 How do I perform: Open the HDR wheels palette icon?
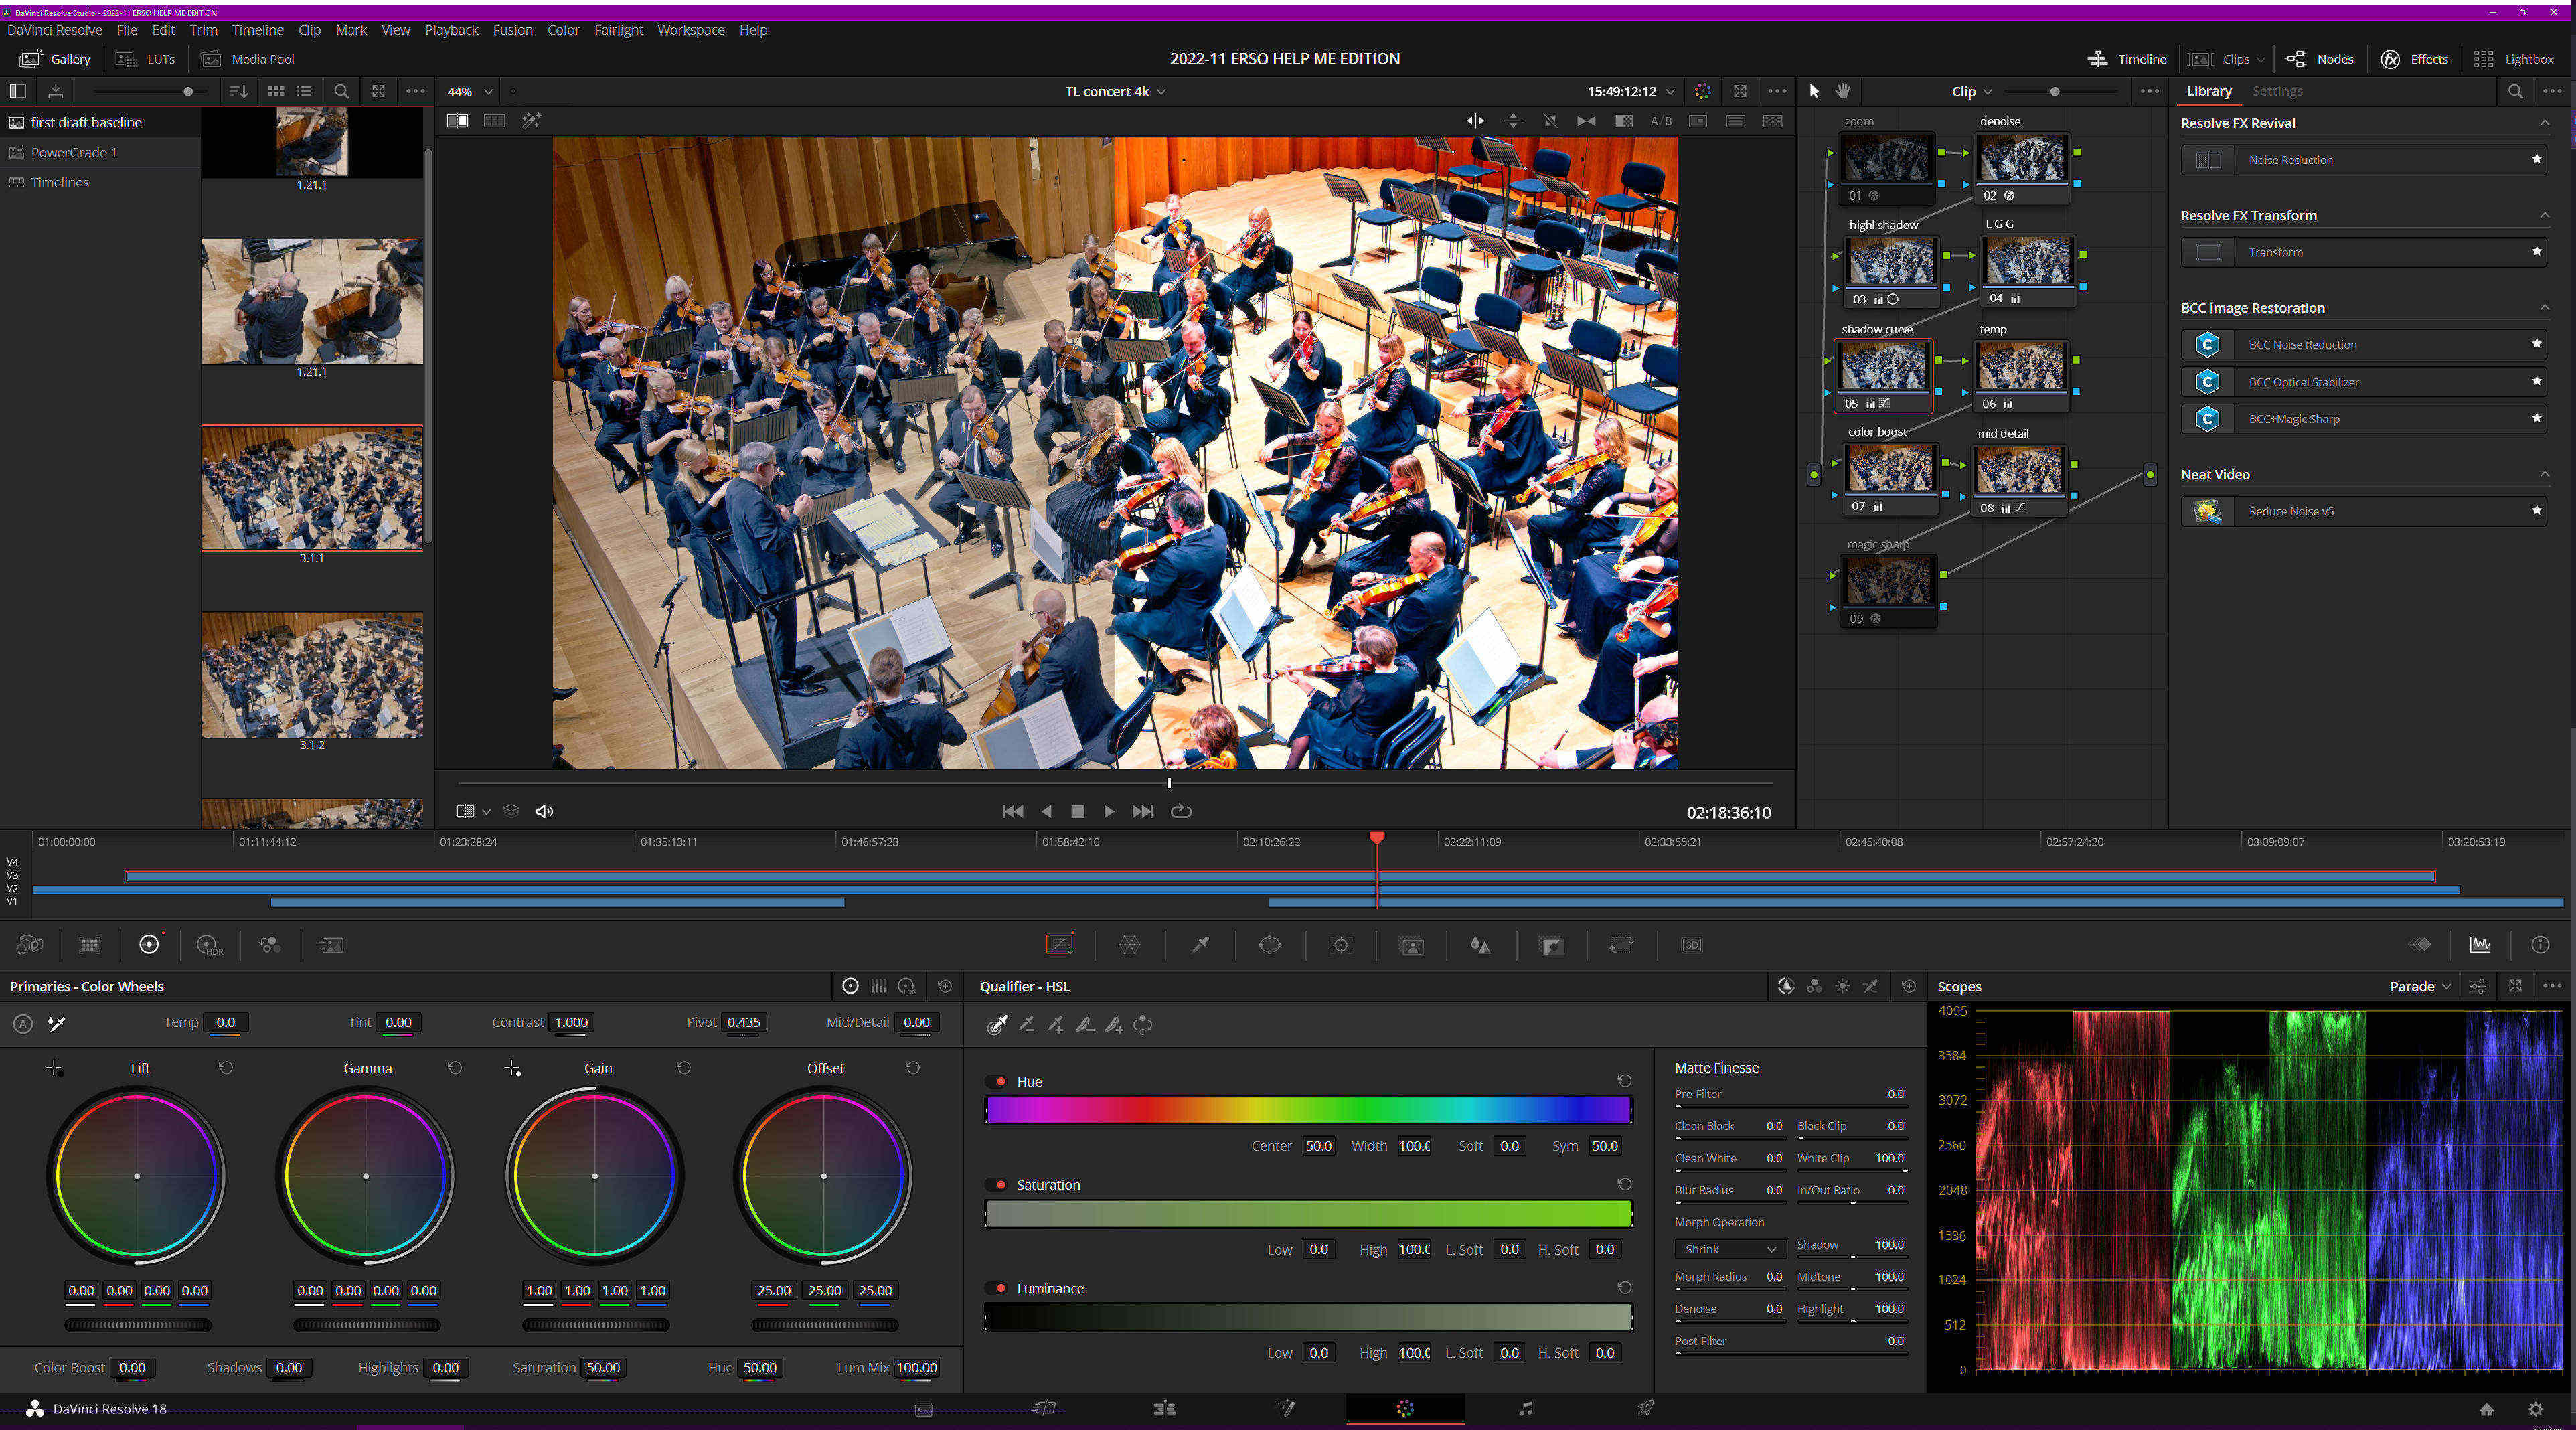coord(209,945)
